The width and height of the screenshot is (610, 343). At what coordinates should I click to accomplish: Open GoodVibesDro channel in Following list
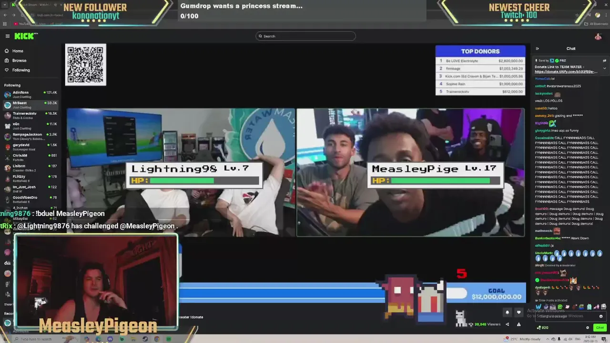pyautogui.click(x=30, y=199)
